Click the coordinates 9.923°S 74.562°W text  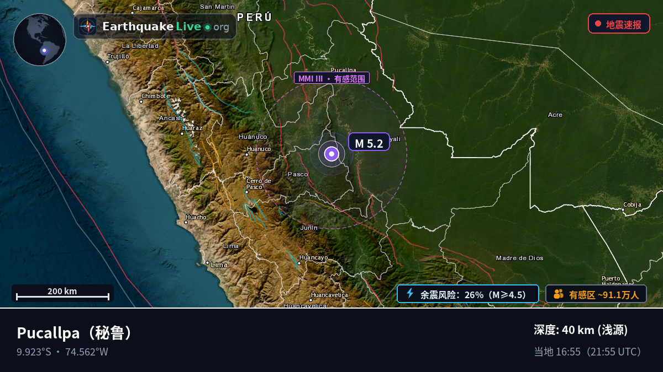click(x=62, y=352)
